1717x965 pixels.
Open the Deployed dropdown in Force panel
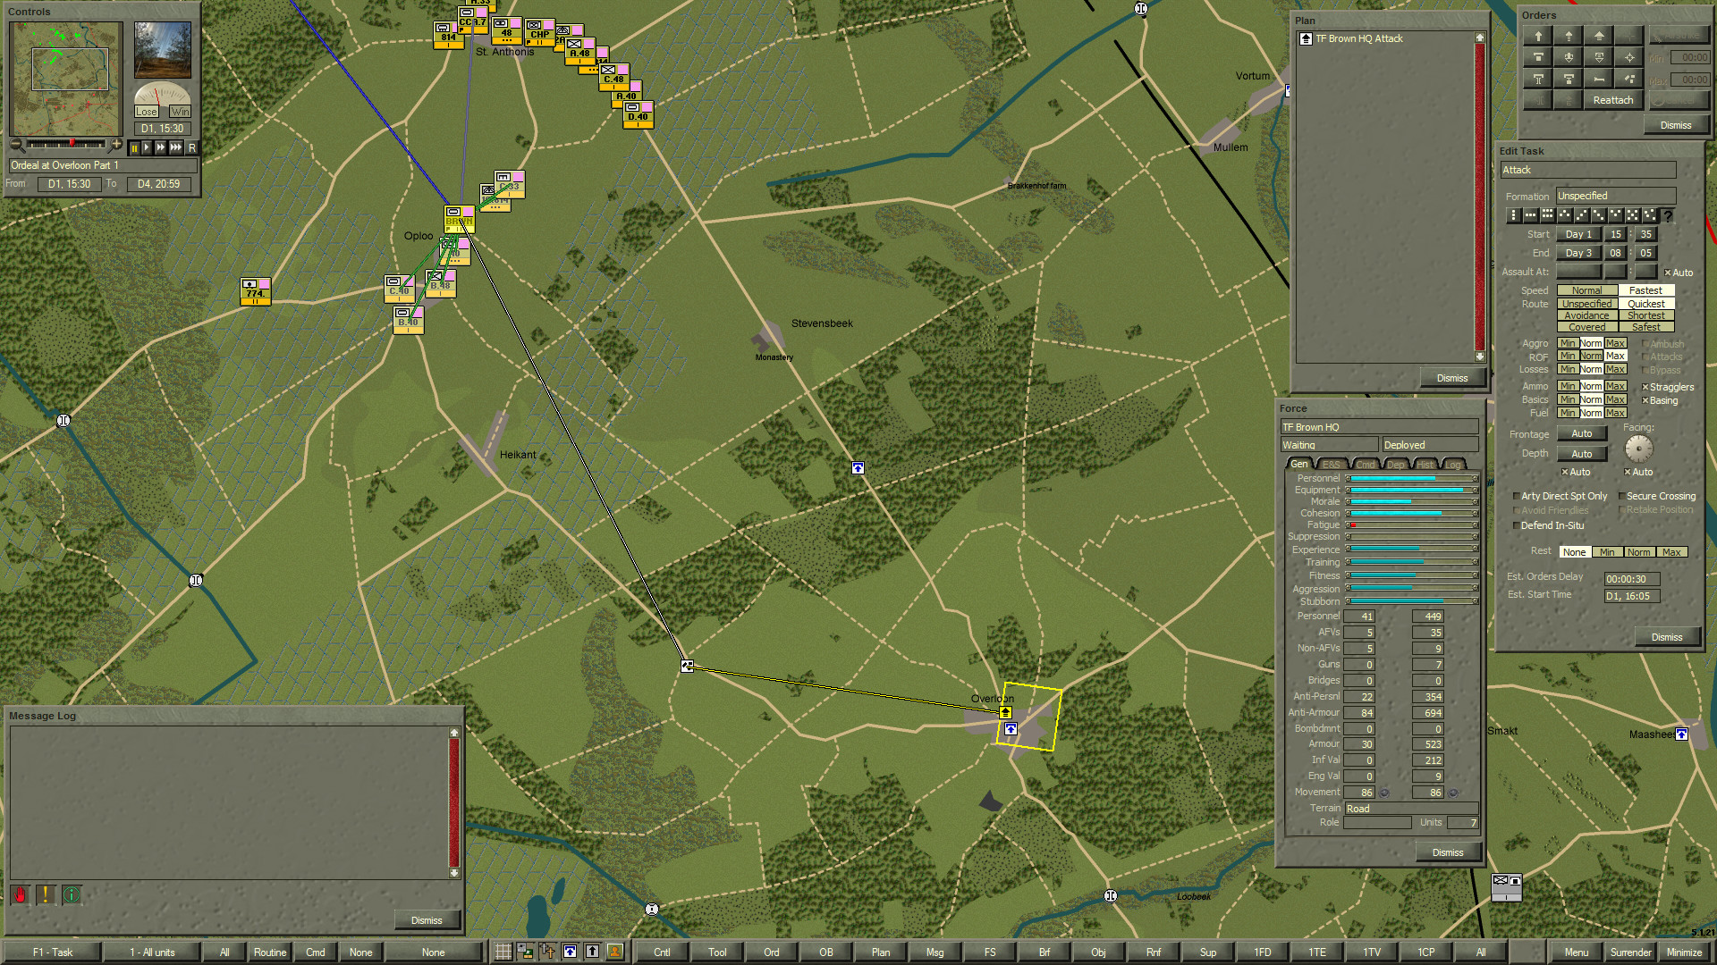click(1429, 444)
